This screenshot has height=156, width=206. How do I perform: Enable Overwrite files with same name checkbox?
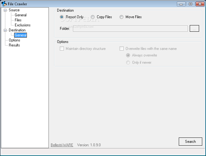pyautogui.click(x=121, y=49)
